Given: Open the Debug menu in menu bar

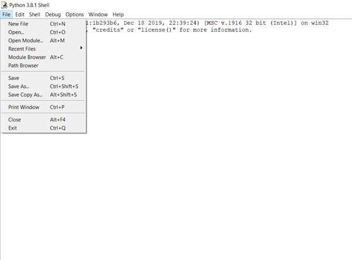Looking at the screenshot, I should tap(53, 15).
